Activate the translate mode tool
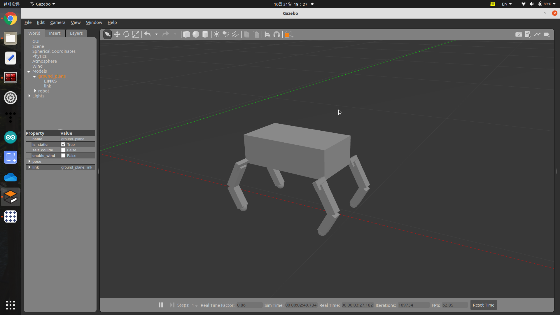 coord(117,34)
